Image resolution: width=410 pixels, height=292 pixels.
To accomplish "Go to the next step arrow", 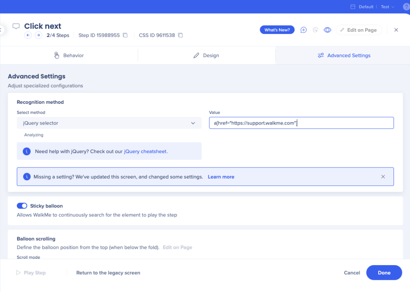I will 38,35.
